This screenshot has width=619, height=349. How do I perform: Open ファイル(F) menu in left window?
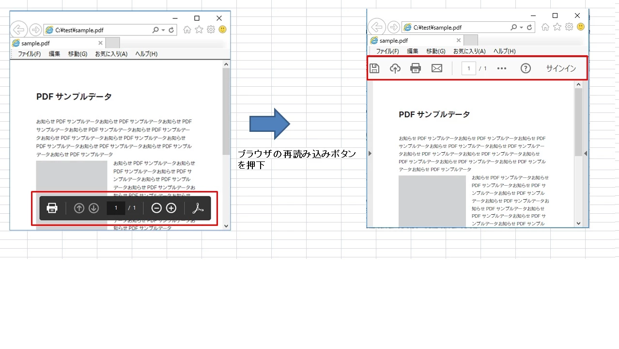click(x=30, y=54)
